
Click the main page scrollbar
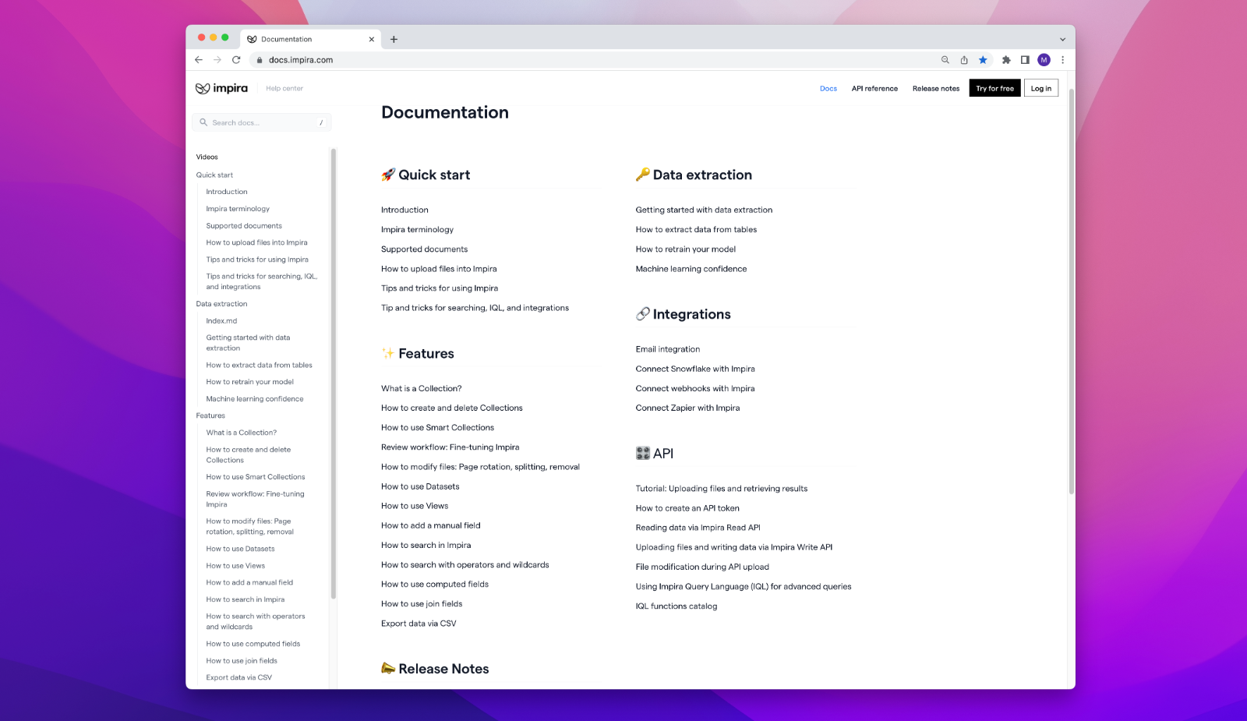(1071, 292)
